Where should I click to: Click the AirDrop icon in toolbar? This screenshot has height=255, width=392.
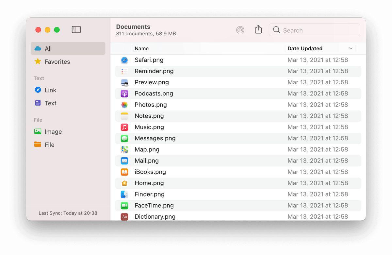click(x=240, y=30)
